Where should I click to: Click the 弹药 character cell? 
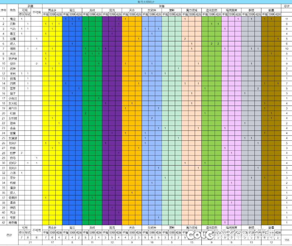(x=13, y=208)
